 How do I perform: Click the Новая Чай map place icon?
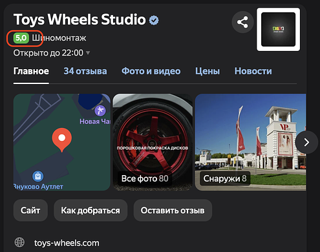pos(100,111)
